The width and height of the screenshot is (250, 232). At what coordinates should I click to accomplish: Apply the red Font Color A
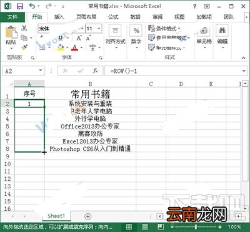click(x=74, y=48)
